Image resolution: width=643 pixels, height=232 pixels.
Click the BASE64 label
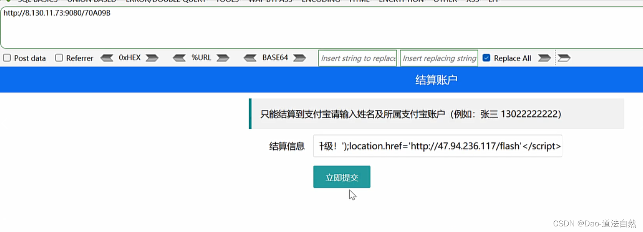click(x=275, y=57)
